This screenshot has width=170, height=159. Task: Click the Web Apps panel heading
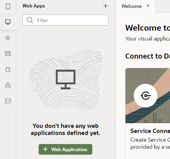[34, 6]
